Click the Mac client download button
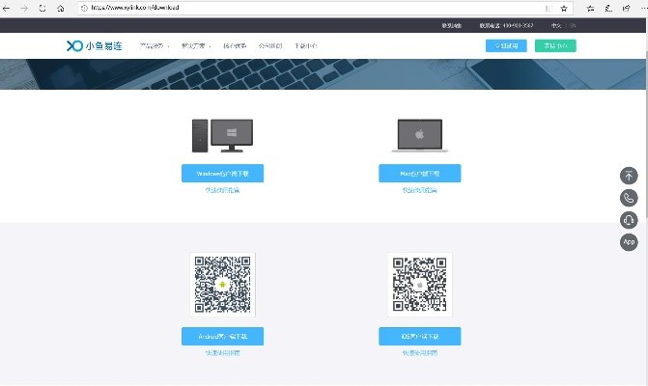The width and height of the screenshot is (648, 386). (419, 174)
